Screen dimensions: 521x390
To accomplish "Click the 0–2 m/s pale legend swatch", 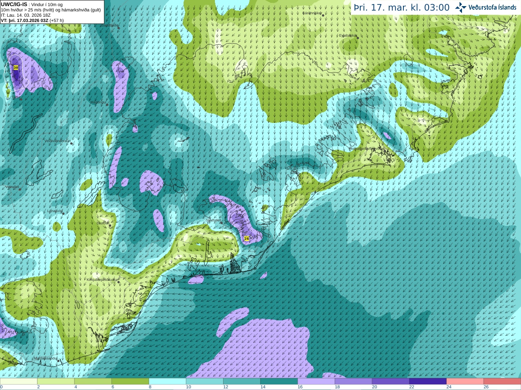I will tap(19, 381).
